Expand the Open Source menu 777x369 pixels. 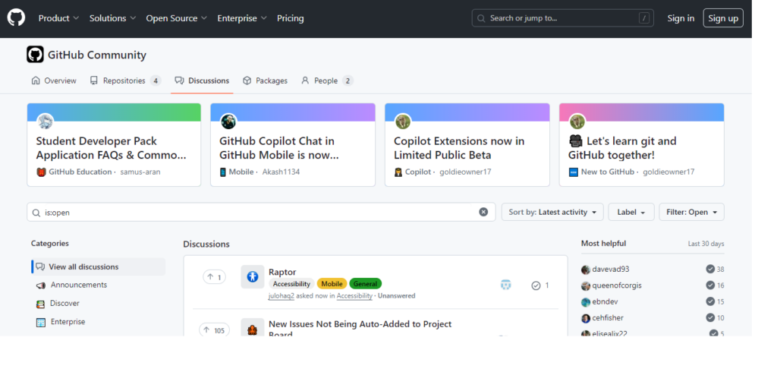click(x=176, y=18)
